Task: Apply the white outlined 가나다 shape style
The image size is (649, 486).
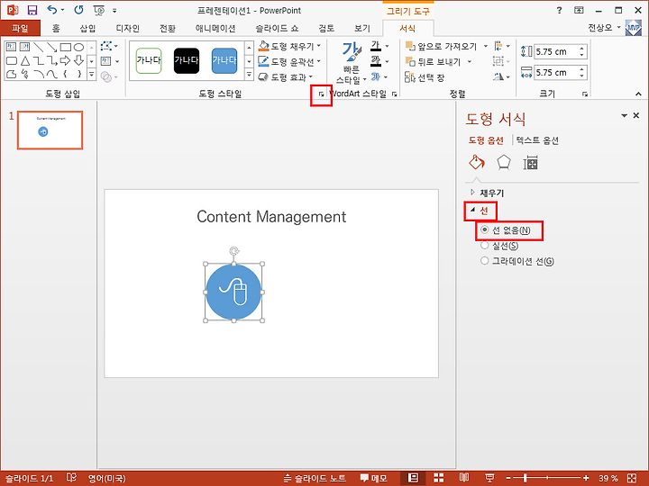Action: (x=149, y=61)
